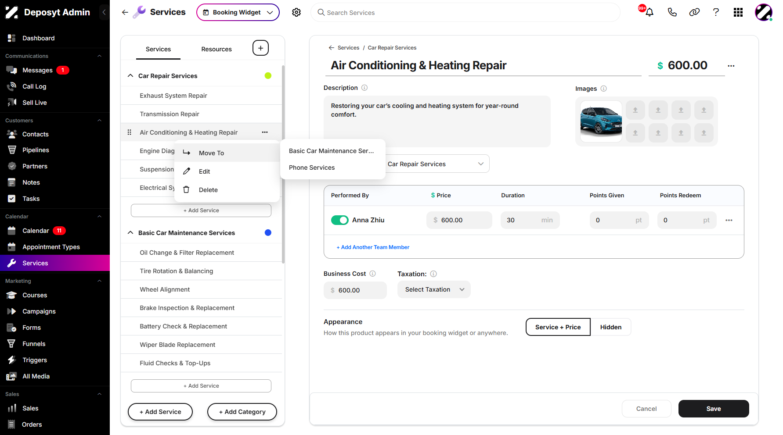783x435 pixels.
Task: Open more options next to price 600.00
Action: (x=731, y=66)
